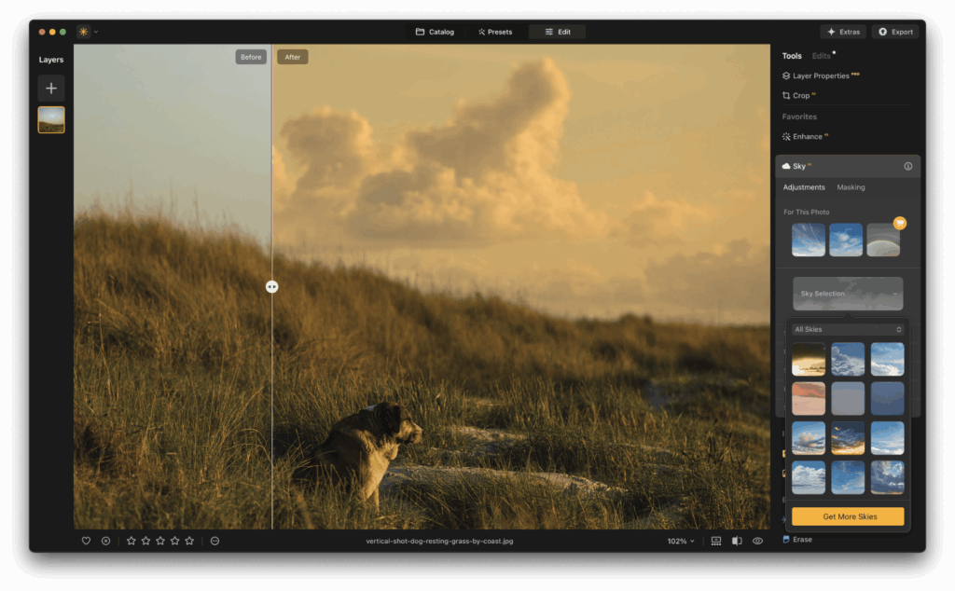Open the All Skies dropdown
The height and width of the screenshot is (591, 955).
point(847,329)
